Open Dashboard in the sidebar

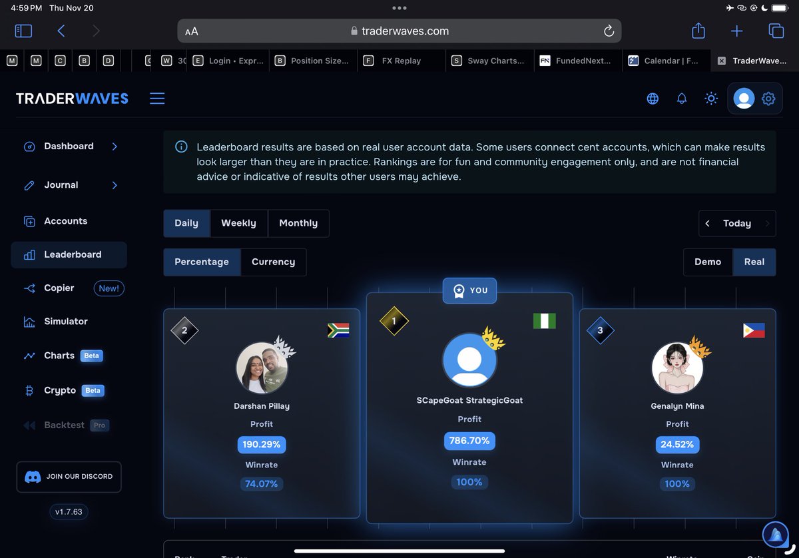(69, 146)
